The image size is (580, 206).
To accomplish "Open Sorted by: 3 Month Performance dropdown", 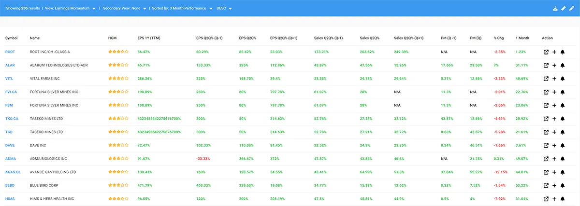I will (182, 8).
